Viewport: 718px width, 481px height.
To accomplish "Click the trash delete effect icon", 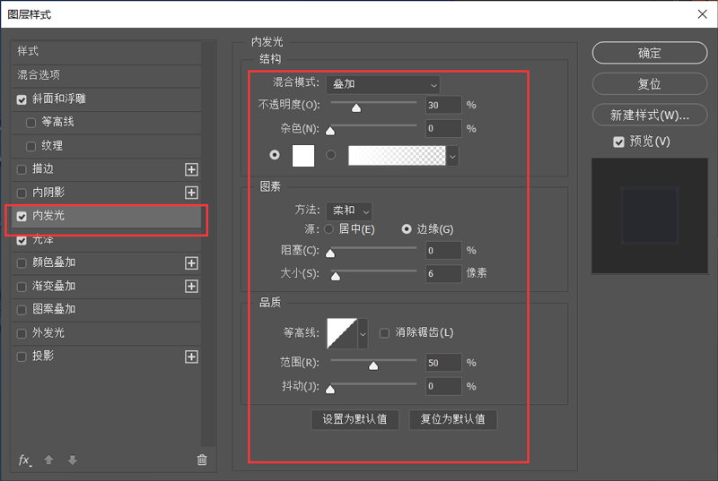I will (x=202, y=460).
